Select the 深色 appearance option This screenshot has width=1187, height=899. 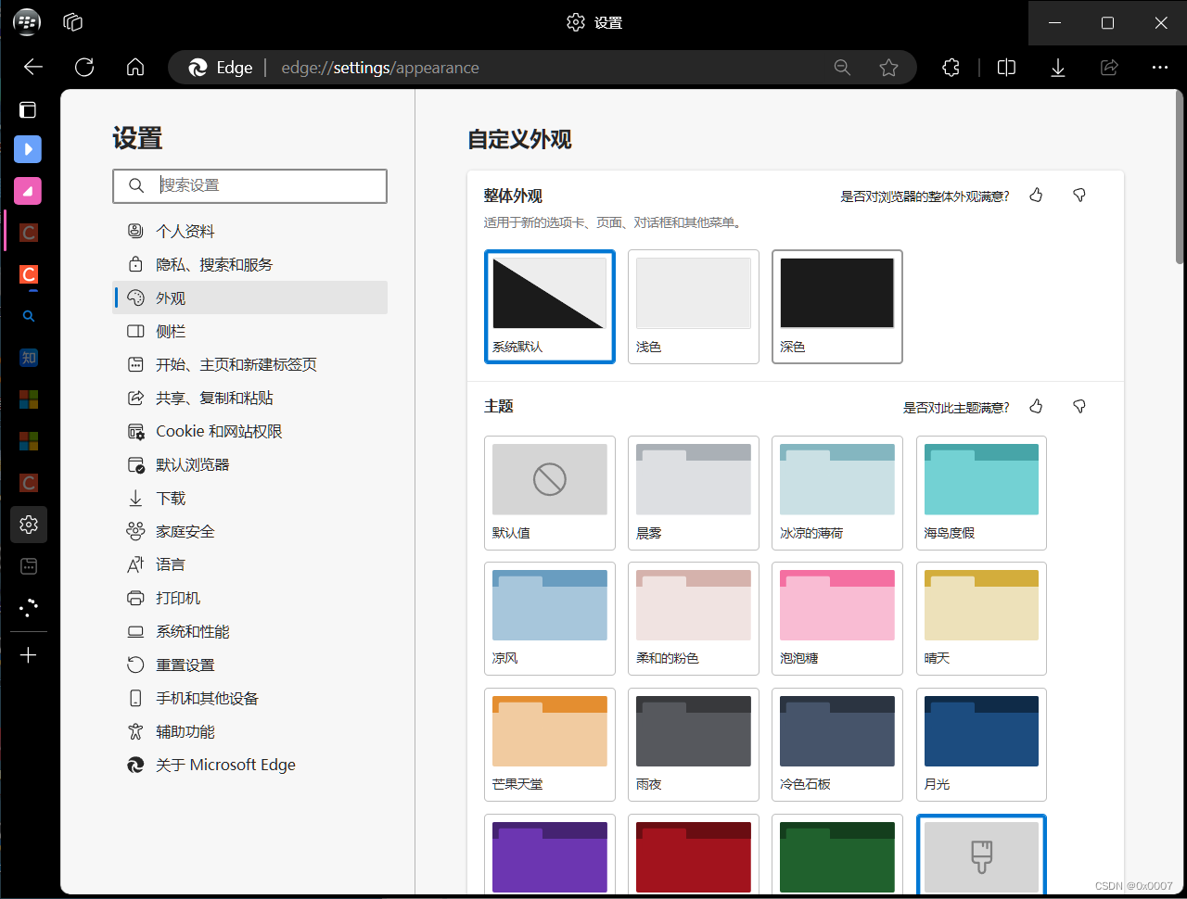coord(837,307)
